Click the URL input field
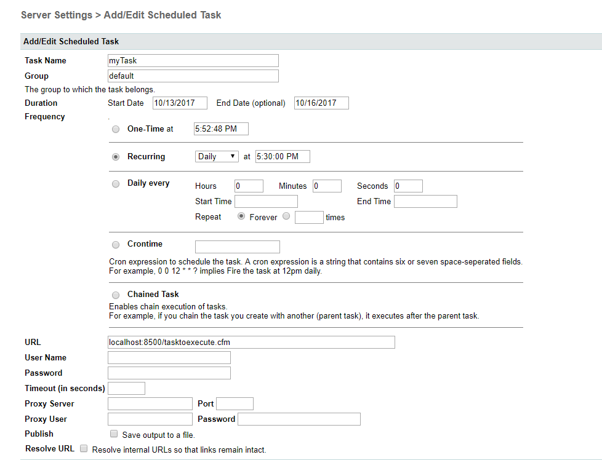This screenshot has width=602, height=460. click(251, 342)
